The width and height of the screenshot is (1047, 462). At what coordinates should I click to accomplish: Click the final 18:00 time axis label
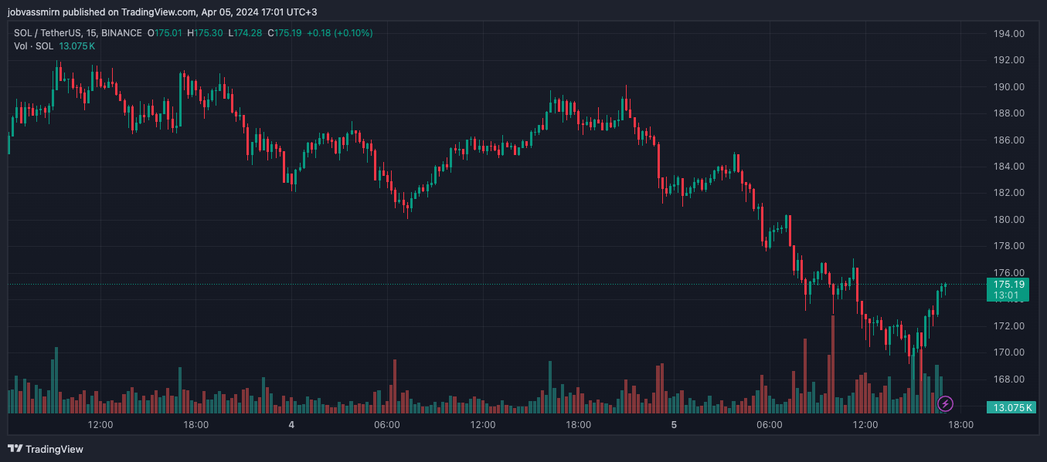pyautogui.click(x=960, y=425)
